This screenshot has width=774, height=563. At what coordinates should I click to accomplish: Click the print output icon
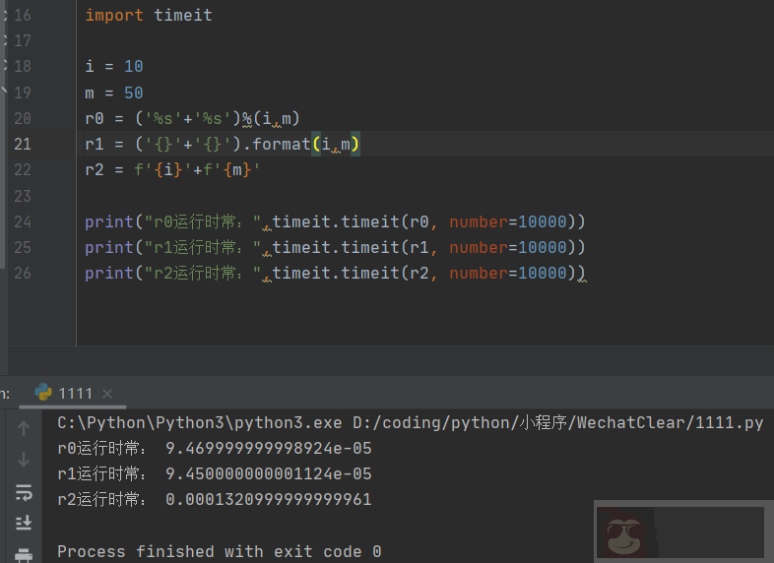click(24, 554)
